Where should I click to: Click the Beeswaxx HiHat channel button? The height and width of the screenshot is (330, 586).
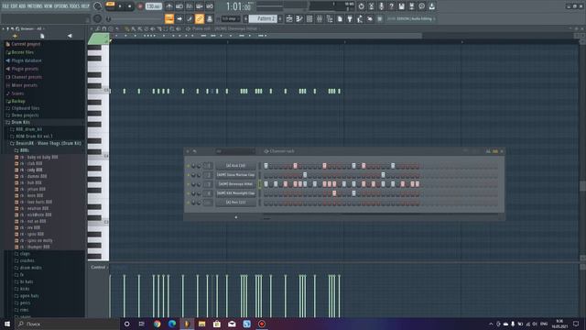(236, 184)
